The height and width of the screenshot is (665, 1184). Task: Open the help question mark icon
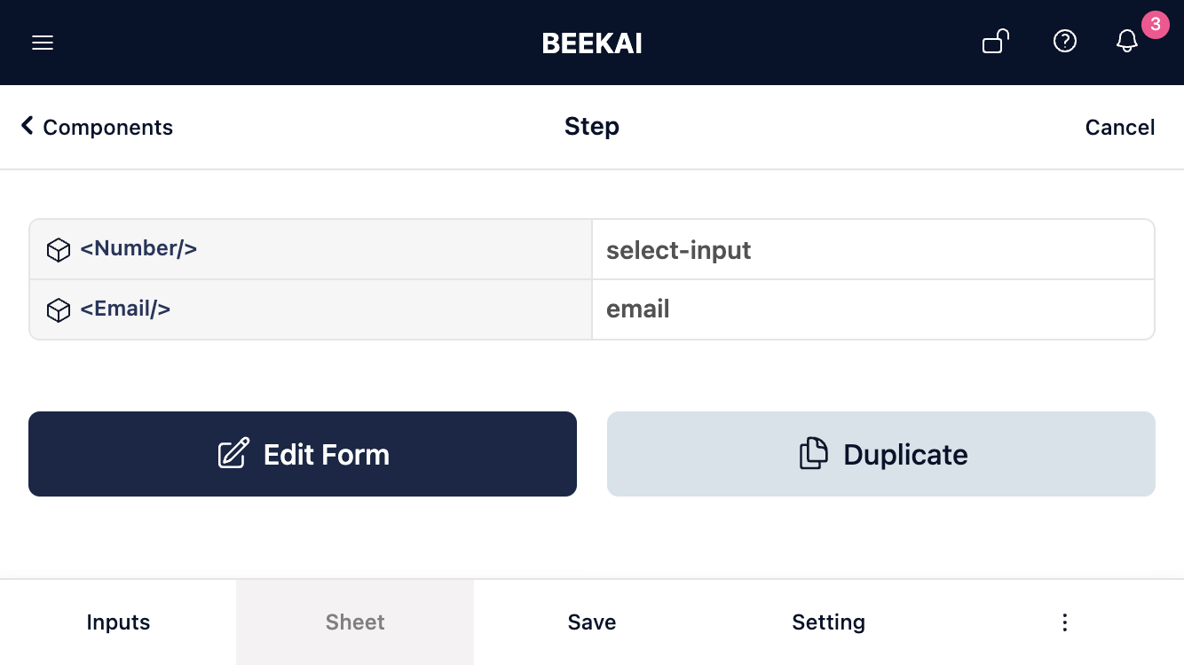[x=1065, y=42]
